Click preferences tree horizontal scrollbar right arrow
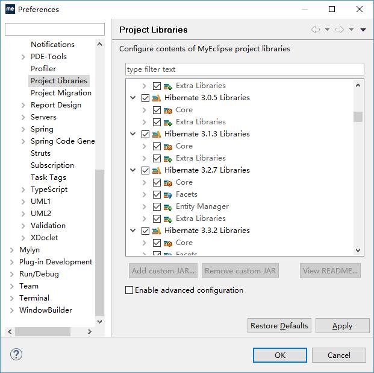 click(x=90, y=331)
